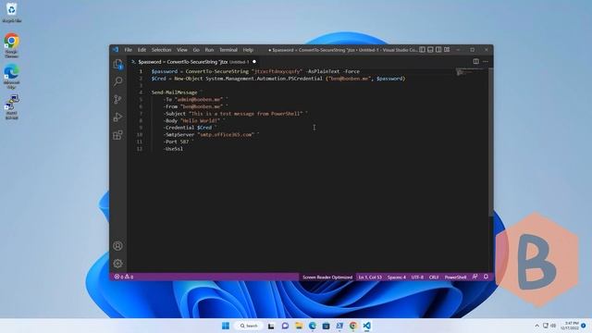Open the Run menu
This screenshot has height=333, width=592.
[x=209, y=50]
